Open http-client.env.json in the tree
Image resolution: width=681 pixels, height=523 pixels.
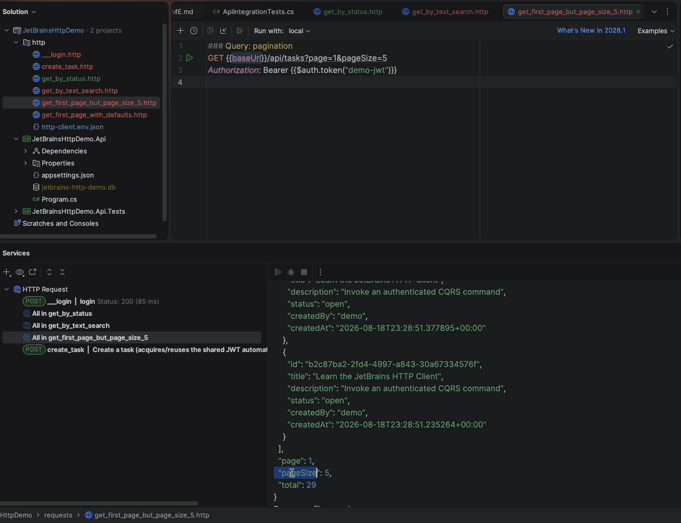point(72,127)
